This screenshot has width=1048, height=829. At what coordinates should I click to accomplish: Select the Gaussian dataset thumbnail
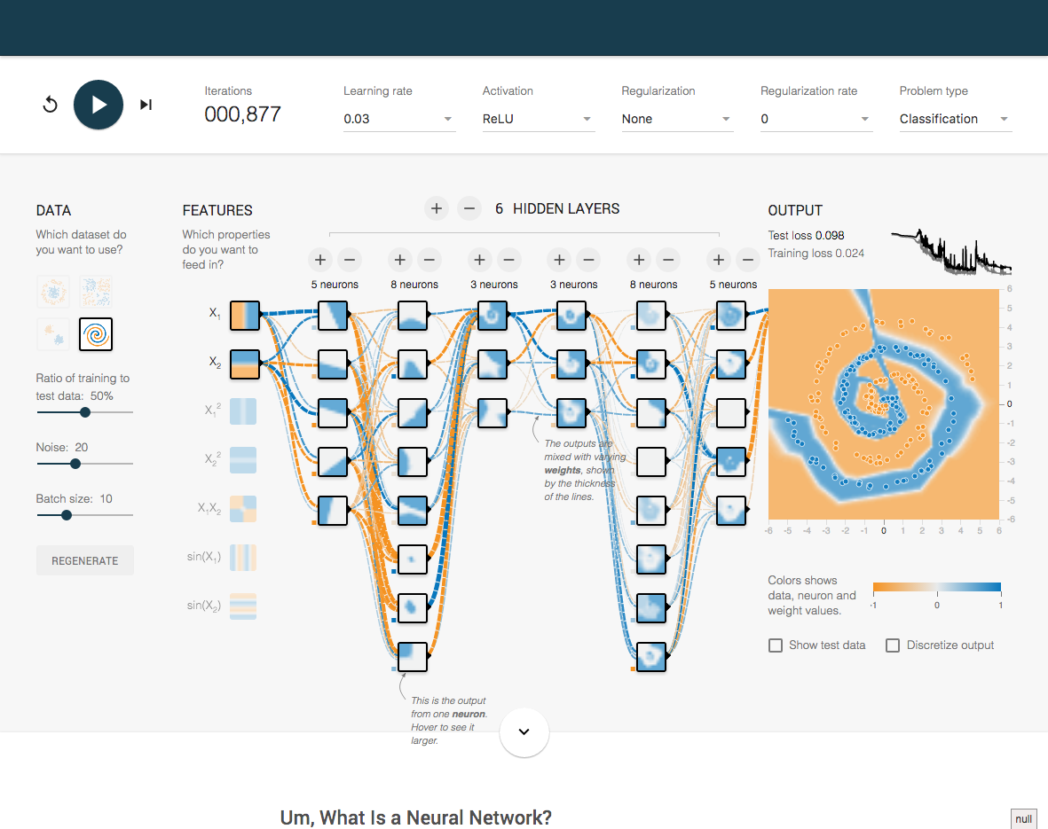pos(53,334)
